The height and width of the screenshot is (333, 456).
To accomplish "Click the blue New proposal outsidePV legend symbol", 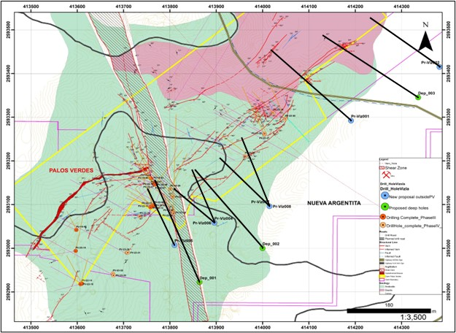I will 385,196.
